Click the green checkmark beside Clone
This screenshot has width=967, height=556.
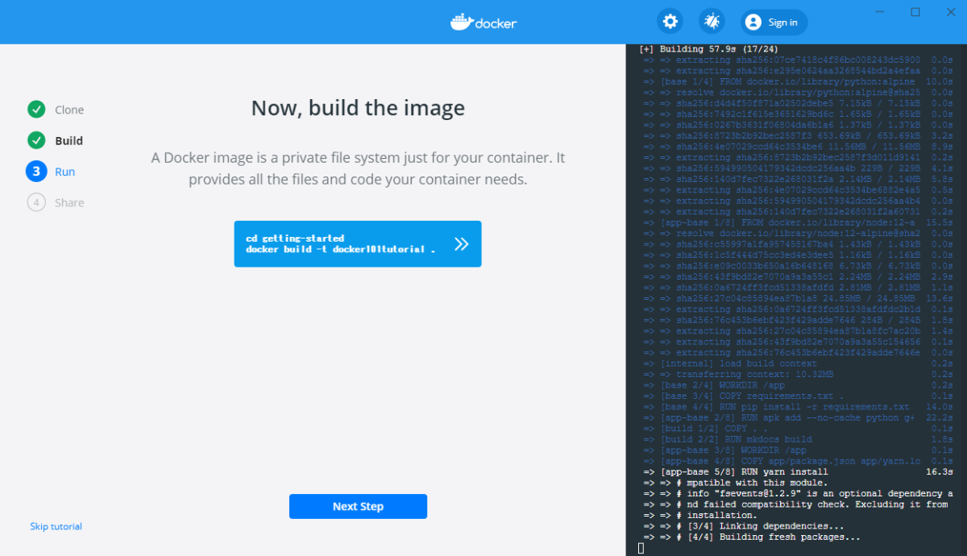36,110
